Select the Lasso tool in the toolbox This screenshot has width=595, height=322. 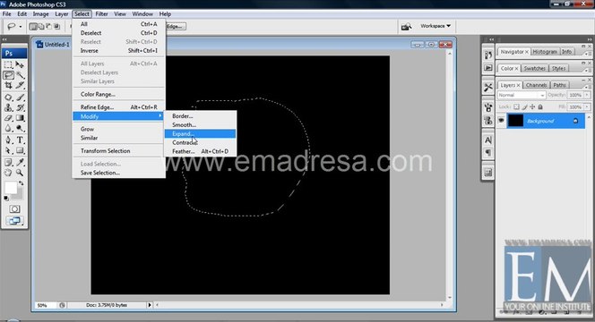point(8,75)
